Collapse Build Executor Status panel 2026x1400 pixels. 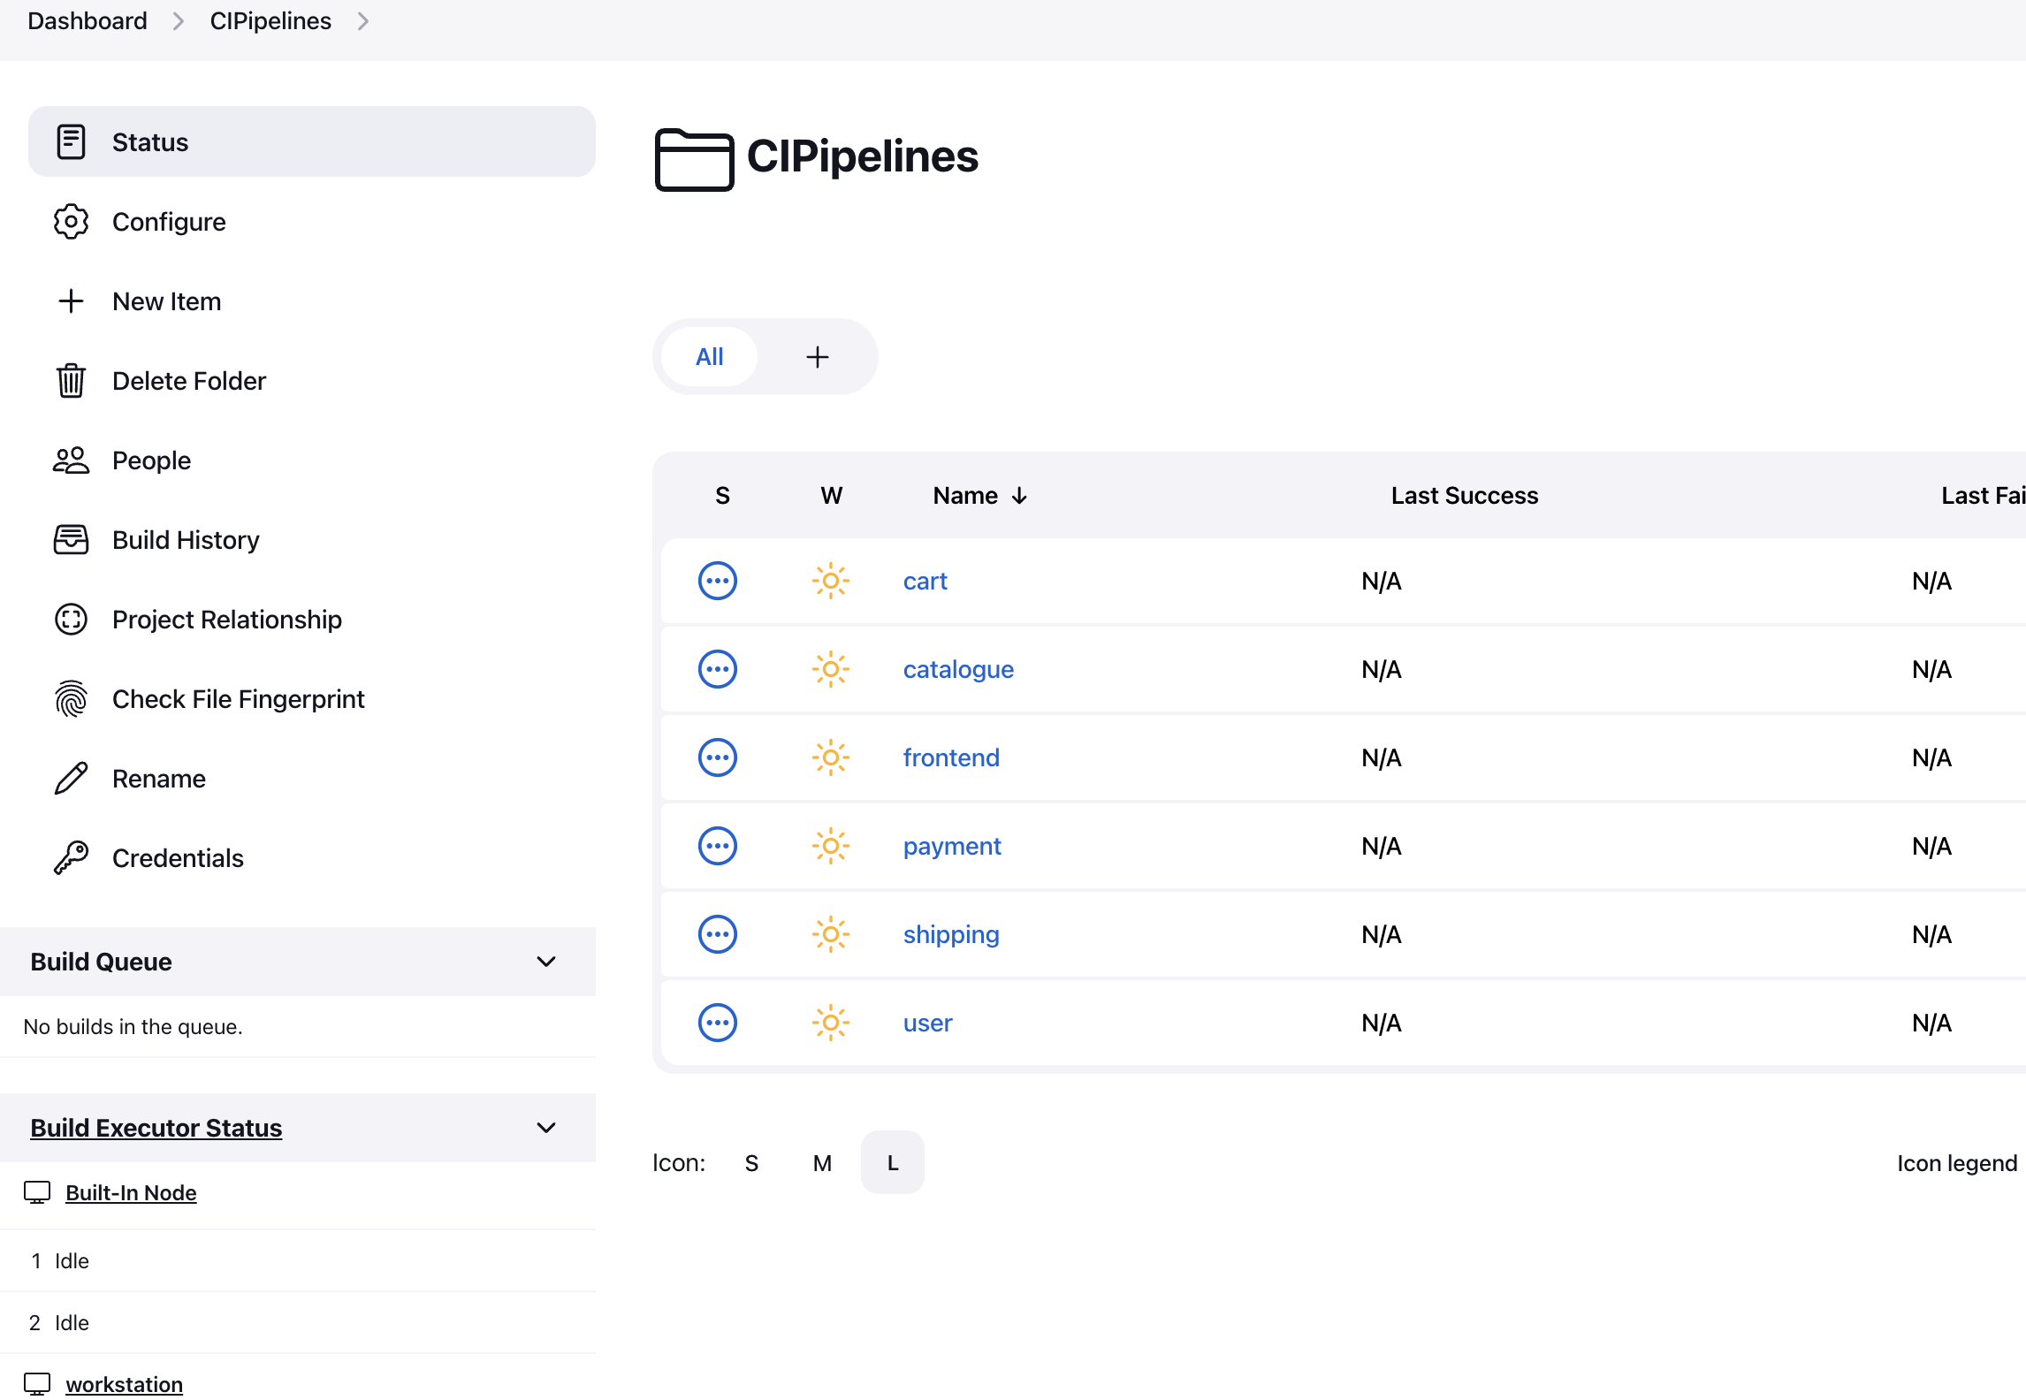tap(546, 1128)
